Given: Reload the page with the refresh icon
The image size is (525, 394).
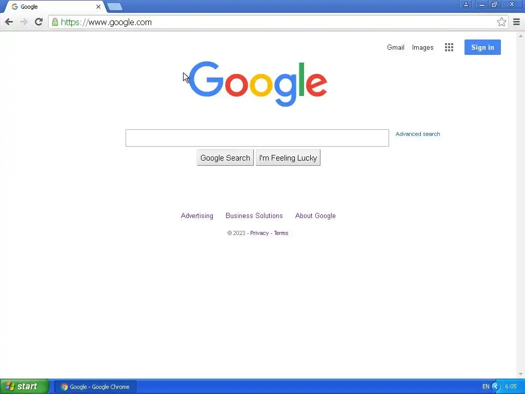Looking at the screenshot, I should [x=38, y=22].
